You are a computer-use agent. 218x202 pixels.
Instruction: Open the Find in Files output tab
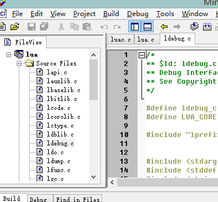click(78, 199)
